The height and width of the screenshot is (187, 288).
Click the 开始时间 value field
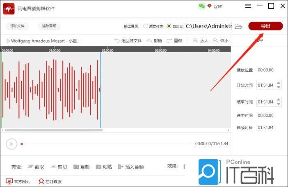[266, 85]
